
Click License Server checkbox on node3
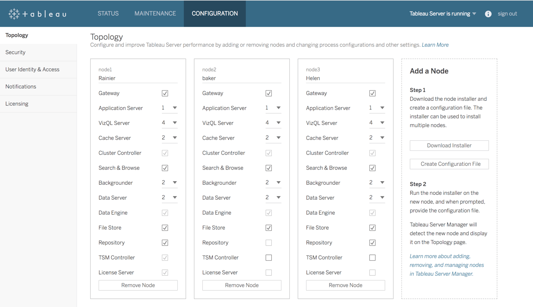(x=372, y=273)
